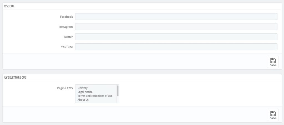Image resolution: width=284 pixels, height=125 pixels.
Task: Focus the Instagram URL input field
Action: (176, 27)
